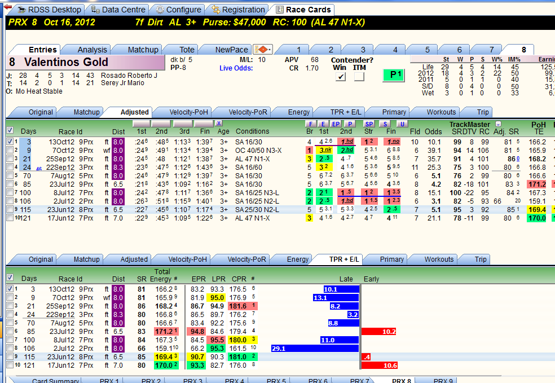This screenshot has width=555, height=383.
Task: Open the Tote tab
Action: [x=187, y=50]
